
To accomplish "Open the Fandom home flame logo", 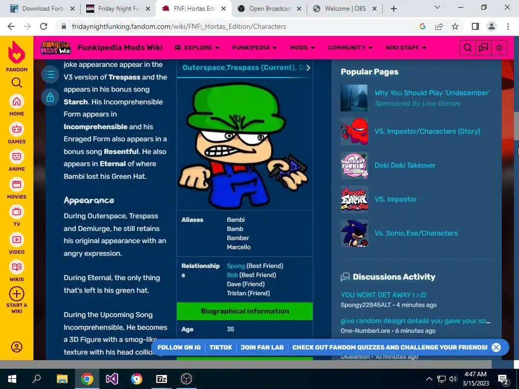I will [x=17, y=52].
